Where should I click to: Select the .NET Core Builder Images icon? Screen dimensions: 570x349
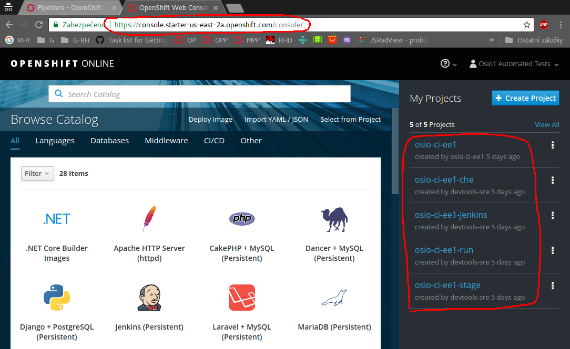pyautogui.click(x=57, y=219)
